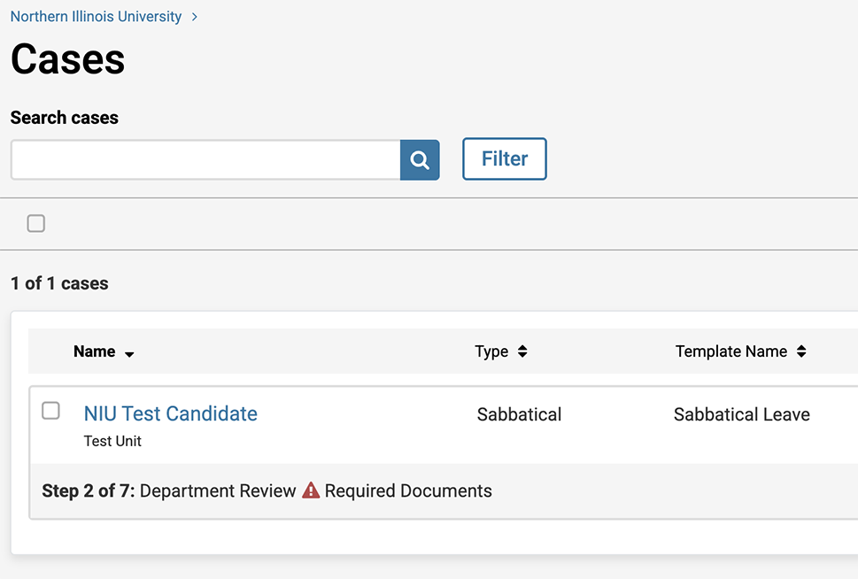
Task: Click the Department Review step label
Action: tap(217, 490)
